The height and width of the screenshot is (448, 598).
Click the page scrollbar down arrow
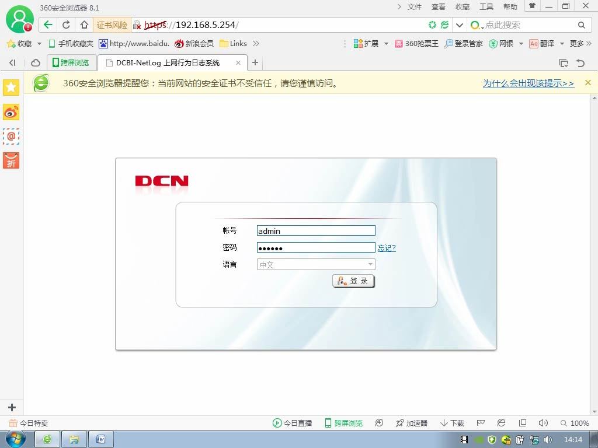click(594, 412)
